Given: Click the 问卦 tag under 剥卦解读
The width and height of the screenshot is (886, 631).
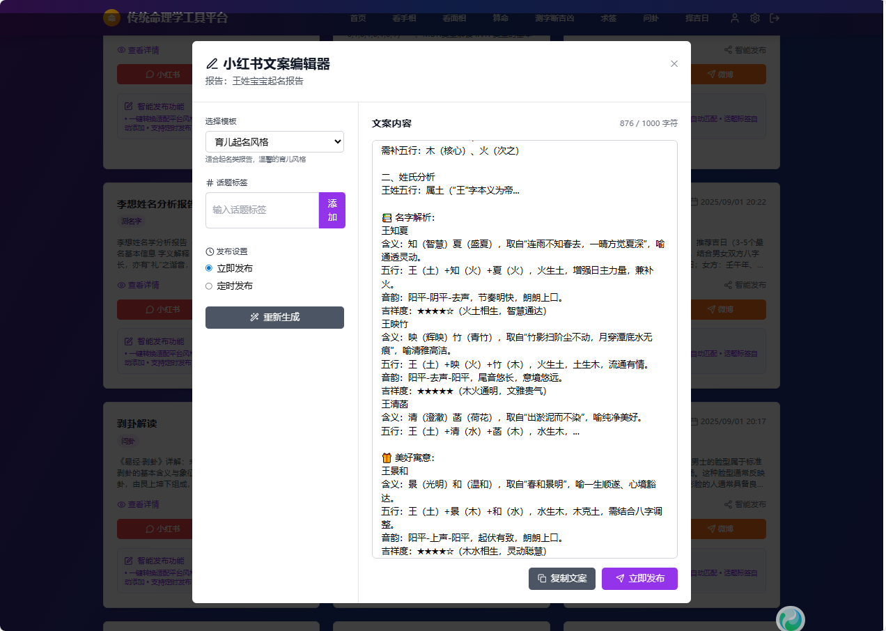Looking at the screenshot, I should point(128,441).
